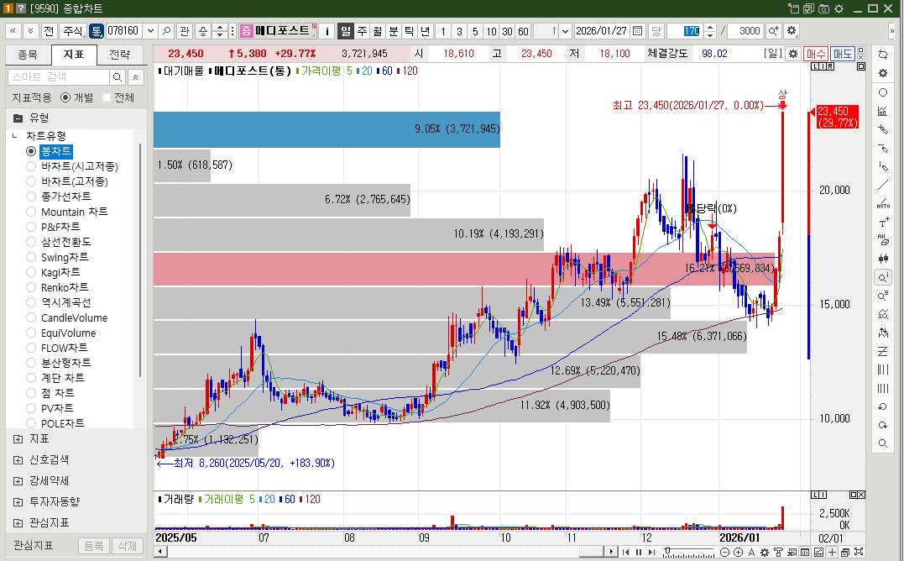The height and width of the screenshot is (561, 904).
Task: Click the horizontal chart scrollbar thumb
Action: point(591,552)
